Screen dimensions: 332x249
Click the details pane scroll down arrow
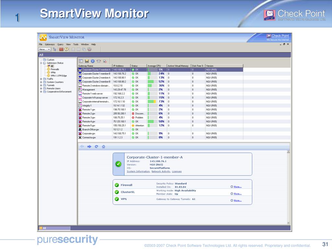pyautogui.click(x=288, y=223)
